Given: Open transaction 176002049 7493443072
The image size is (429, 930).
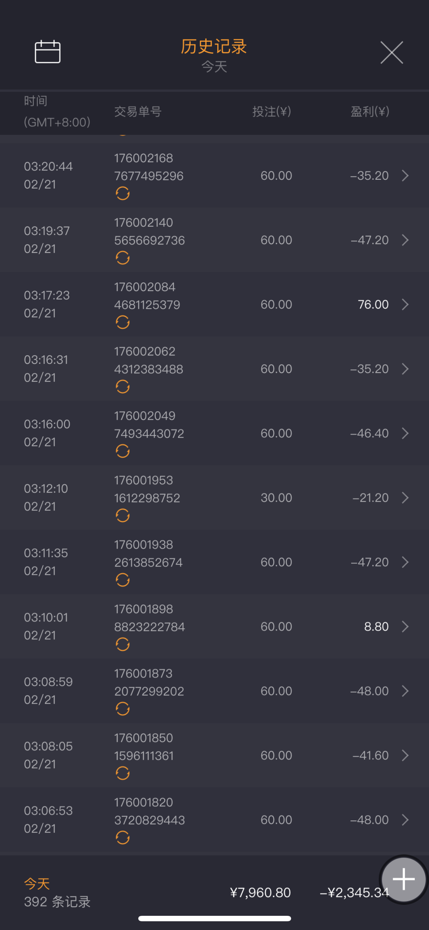Looking at the screenshot, I should [x=149, y=425].
